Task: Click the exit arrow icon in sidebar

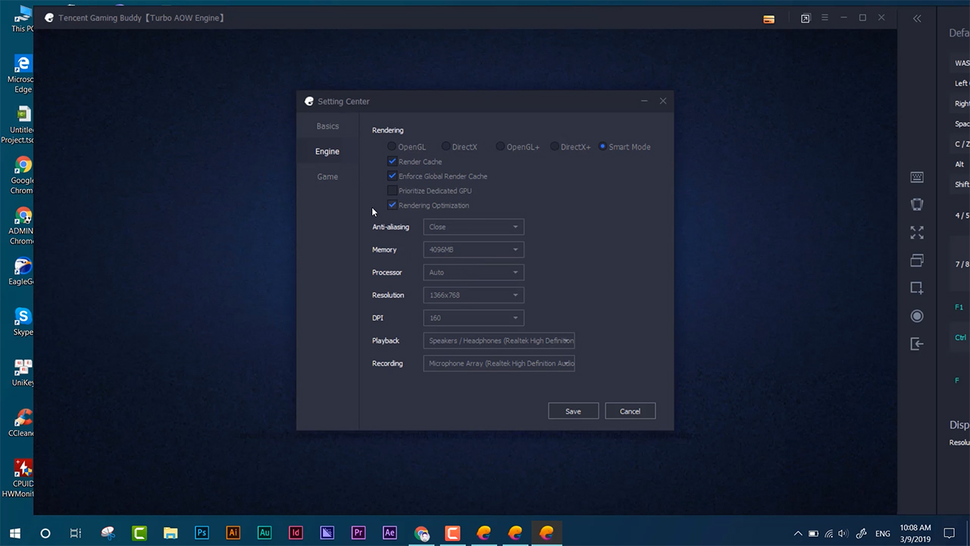Action: point(917,344)
